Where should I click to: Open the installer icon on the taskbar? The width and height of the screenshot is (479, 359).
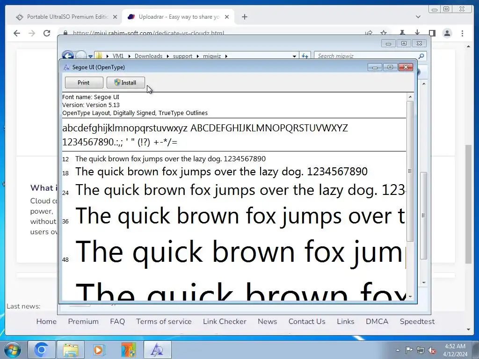tap(128, 350)
